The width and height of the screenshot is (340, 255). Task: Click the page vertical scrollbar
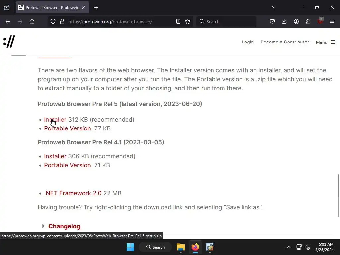[338, 195]
